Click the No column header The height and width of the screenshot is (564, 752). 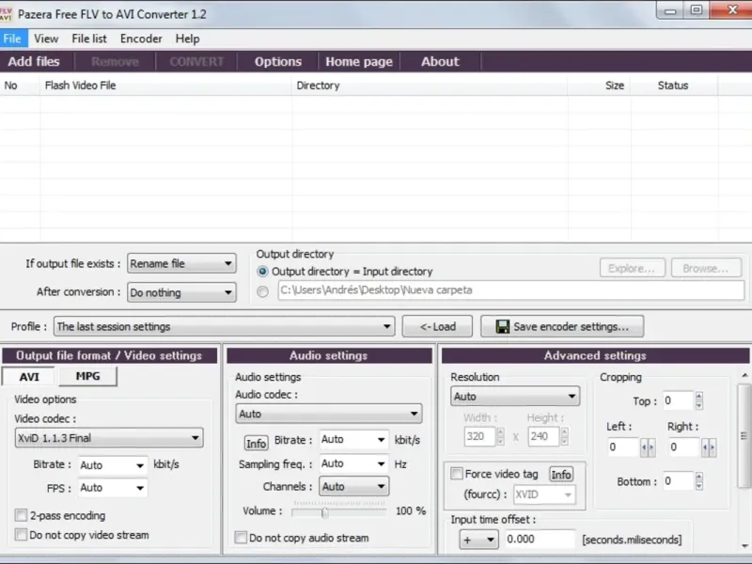[x=20, y=86]
